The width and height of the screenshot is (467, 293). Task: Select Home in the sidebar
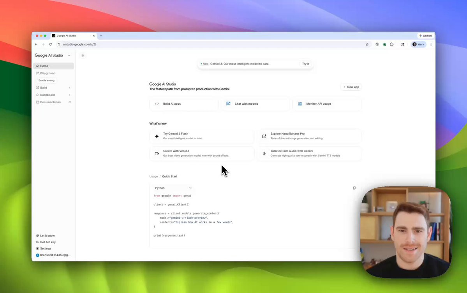54,66
